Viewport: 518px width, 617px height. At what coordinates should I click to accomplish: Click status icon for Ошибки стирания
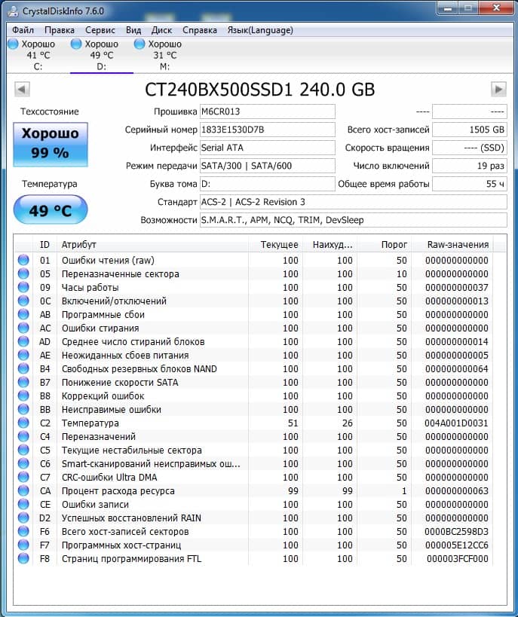23,328
